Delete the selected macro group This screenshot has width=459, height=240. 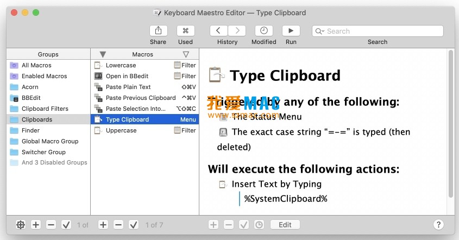(51, 225)
